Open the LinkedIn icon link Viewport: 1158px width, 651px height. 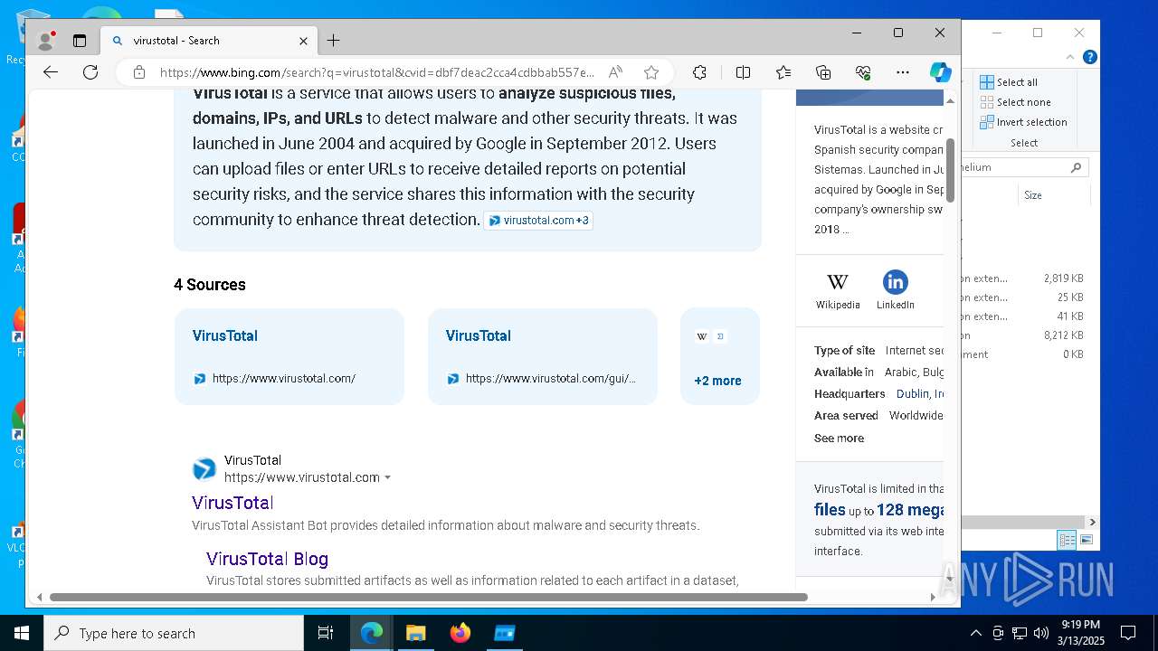pyautogui.click(x=895, y=290)
